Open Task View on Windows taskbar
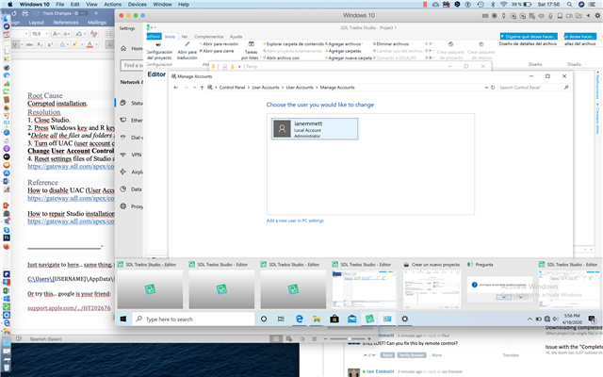603x377 pixels. point(281,319)
